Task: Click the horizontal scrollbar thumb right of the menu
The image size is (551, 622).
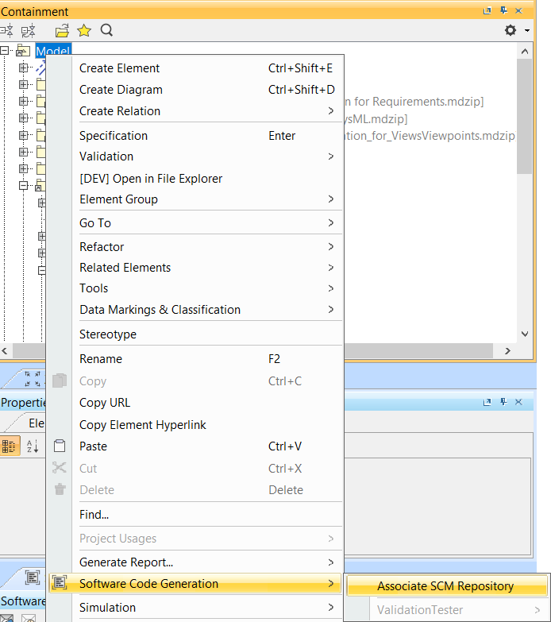Action: pos(418,351)
